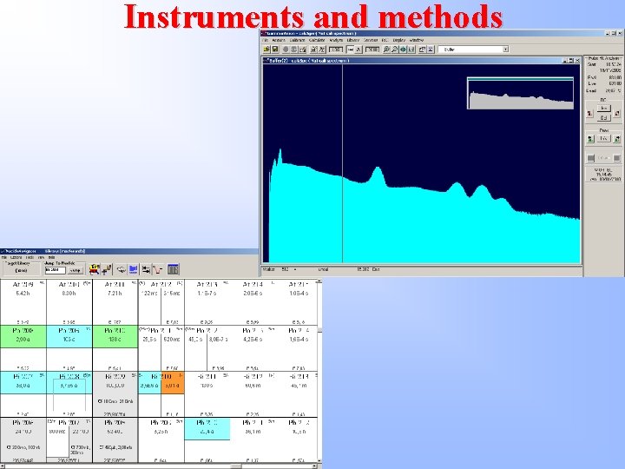The height and width of the screenshot is (469, 625).
Task: Click the double arrows Nuclide Navigator icon
Action: tap(147, 269)
